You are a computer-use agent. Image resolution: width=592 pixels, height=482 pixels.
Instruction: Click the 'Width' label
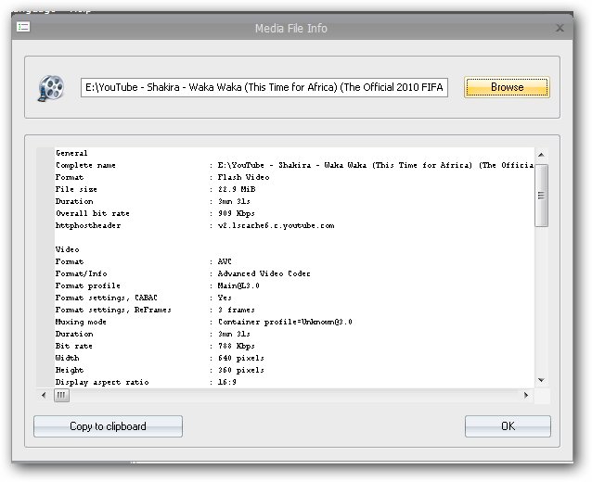[67, 359]
